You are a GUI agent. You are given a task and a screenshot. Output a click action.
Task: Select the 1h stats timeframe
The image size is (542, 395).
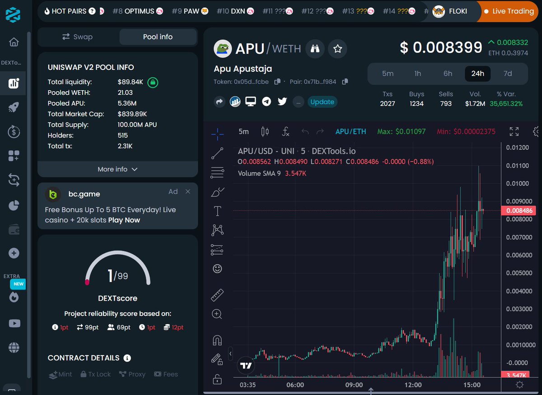[418, 74]
